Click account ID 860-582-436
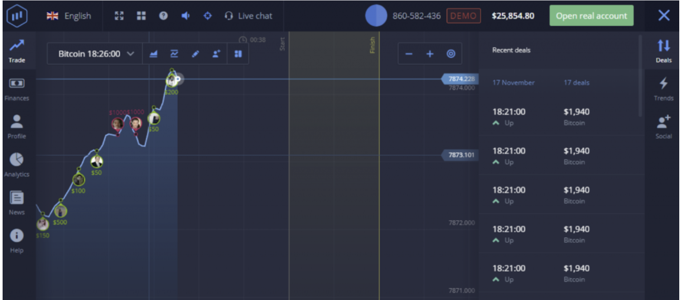This screenshot has width=681, height=300. (416, 16)
